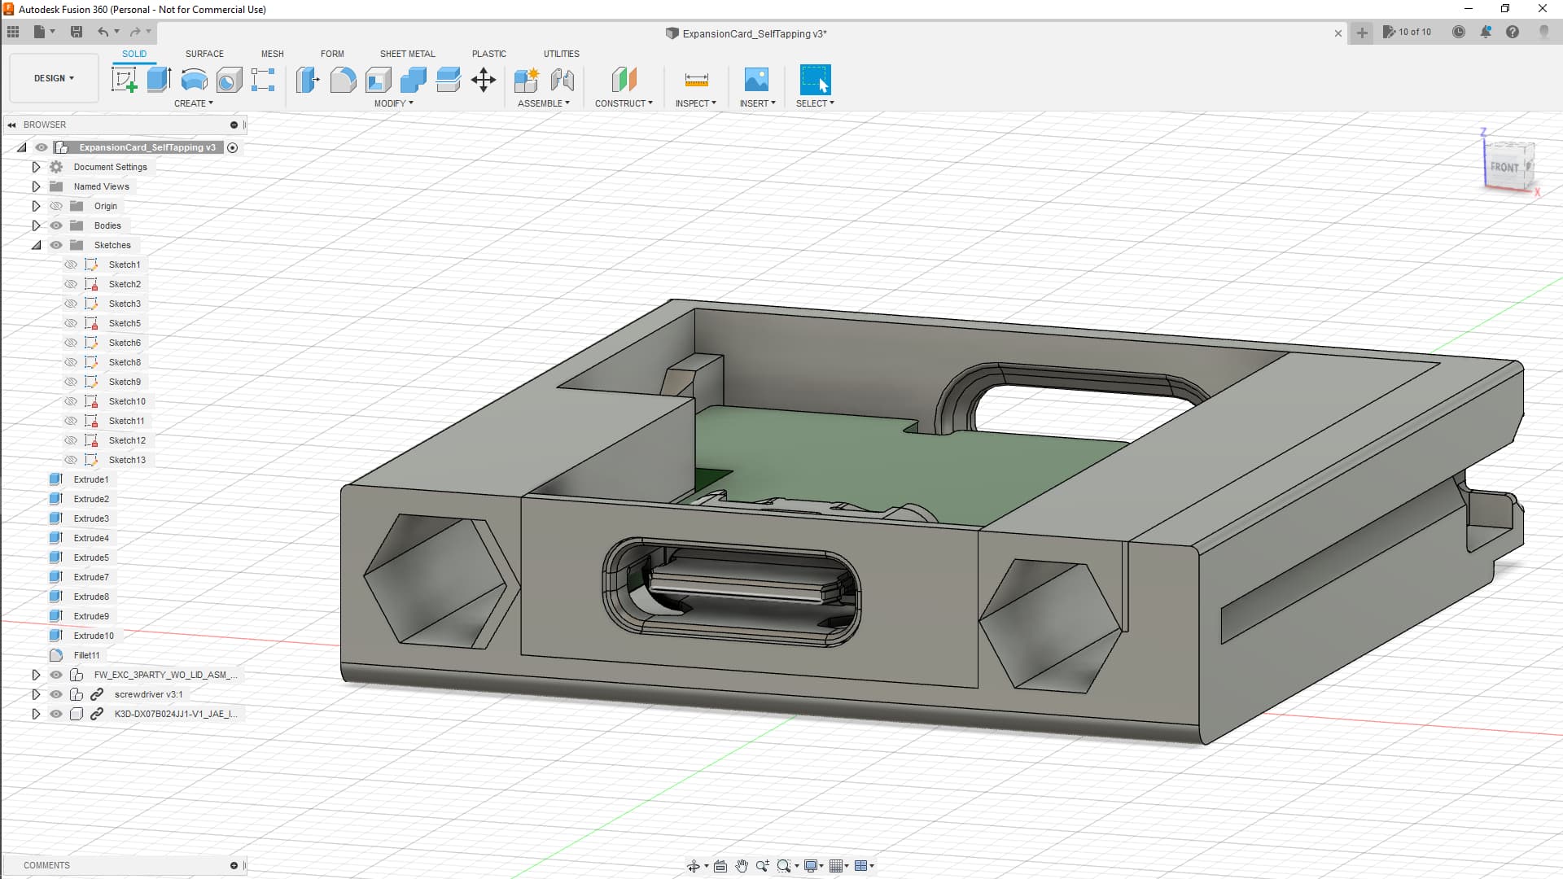Toggle visibility of screwdriver v3:1 component
The height and width of the screenshot is (879, 1563).
click(56, 694)
